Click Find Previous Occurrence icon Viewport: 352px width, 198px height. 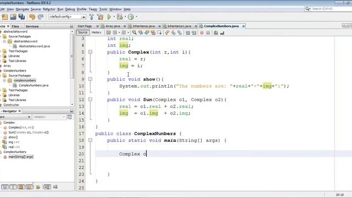tap(141, 33)
